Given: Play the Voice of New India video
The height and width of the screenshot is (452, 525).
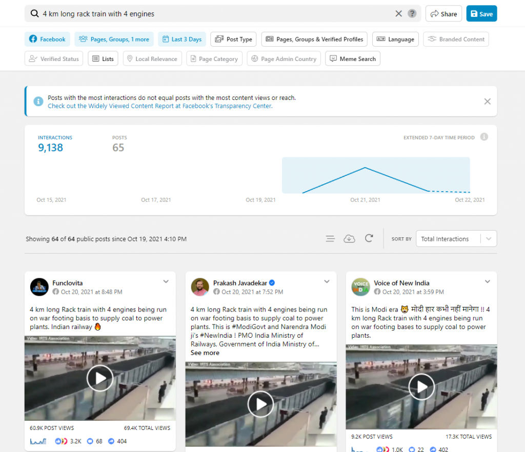Looking at the screenshot, I should click(421, 386).
